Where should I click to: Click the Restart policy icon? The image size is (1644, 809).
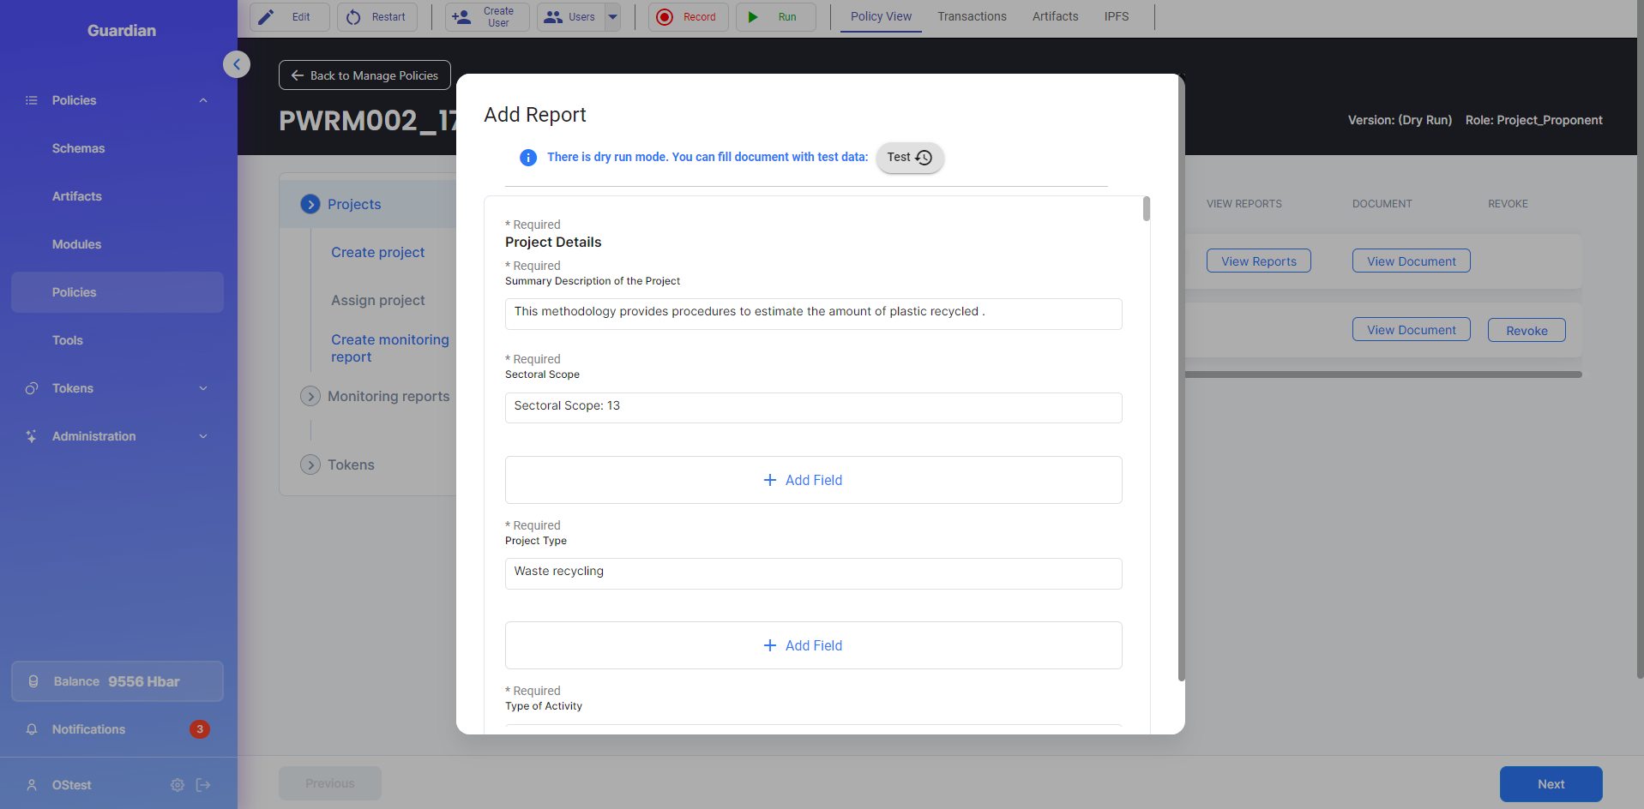(x=353, y=17)
